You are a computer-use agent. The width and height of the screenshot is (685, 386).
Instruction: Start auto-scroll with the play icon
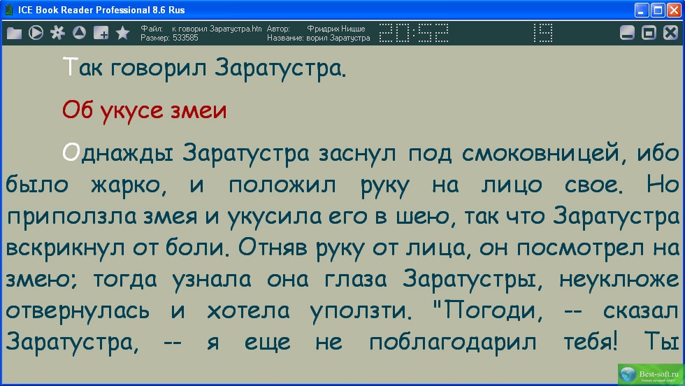(x=36, y=33)
